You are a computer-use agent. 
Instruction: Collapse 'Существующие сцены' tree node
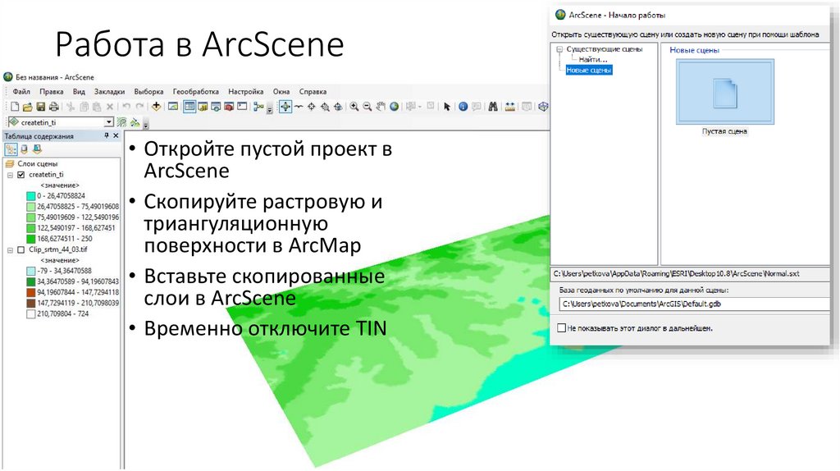tap(559, 49)
